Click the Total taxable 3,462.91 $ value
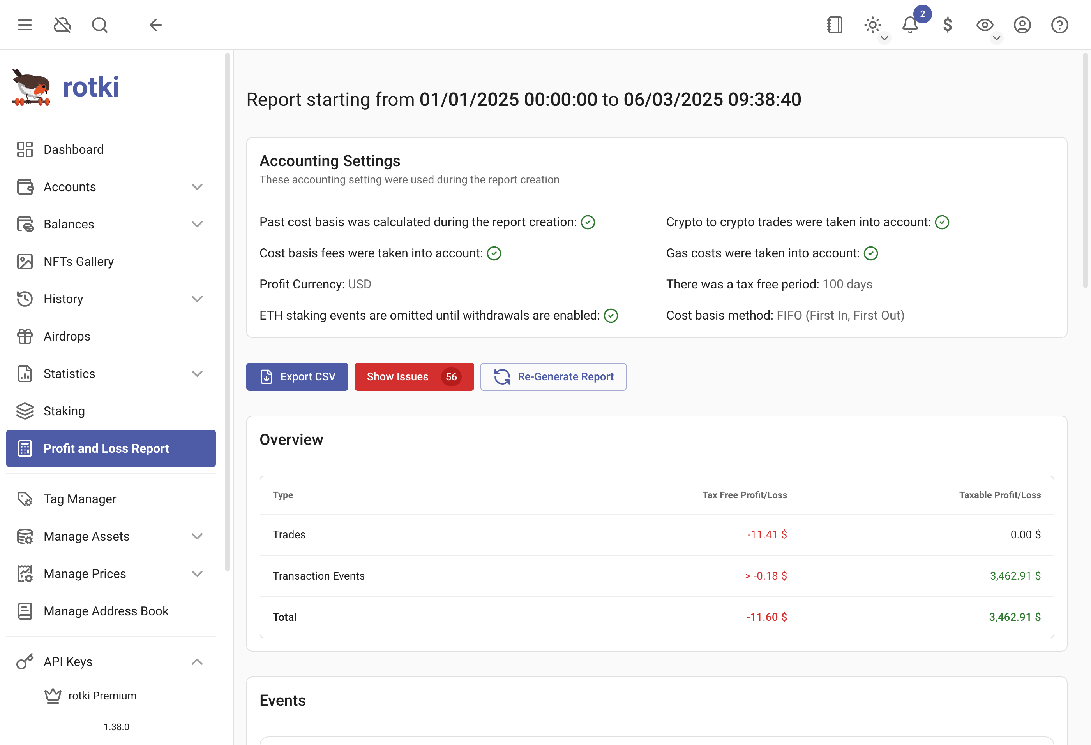The image size is (1091, 745). tap(1015, 617)
